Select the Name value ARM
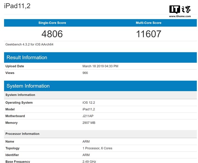The height and width of the screenshot is (163, 198). tap(86, 141)
